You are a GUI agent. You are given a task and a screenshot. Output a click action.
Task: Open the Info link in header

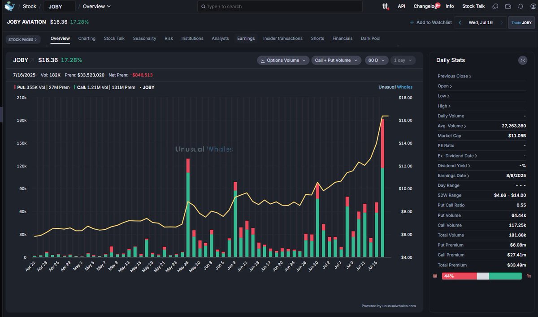pos(450,6)
